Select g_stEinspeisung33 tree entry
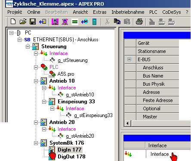 (93, 115)
